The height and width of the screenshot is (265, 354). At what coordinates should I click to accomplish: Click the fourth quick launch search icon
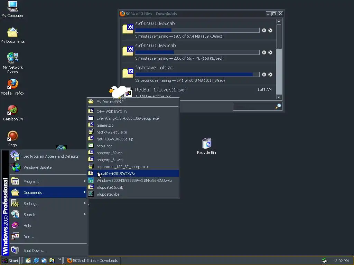(x=52, y=261)
